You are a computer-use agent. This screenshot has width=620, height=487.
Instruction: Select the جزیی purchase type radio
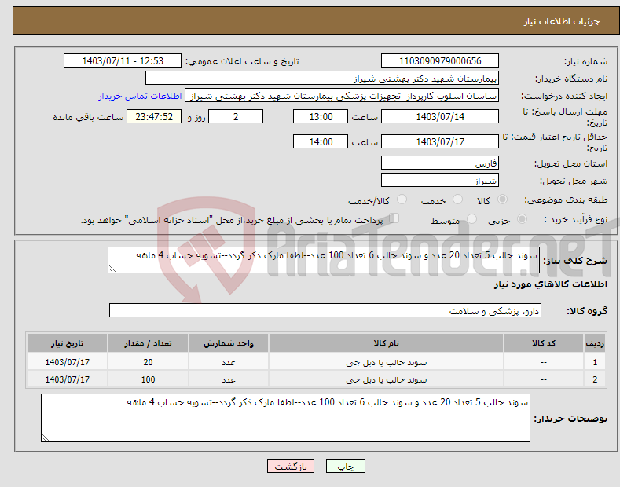coord(522,218)
